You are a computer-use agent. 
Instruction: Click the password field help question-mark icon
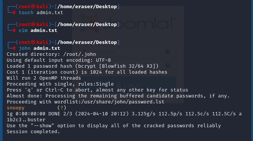[168, 65]
